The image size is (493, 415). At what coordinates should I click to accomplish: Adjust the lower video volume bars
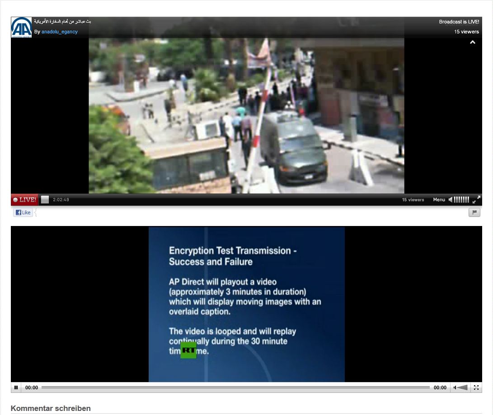click(x=463, y=387)
